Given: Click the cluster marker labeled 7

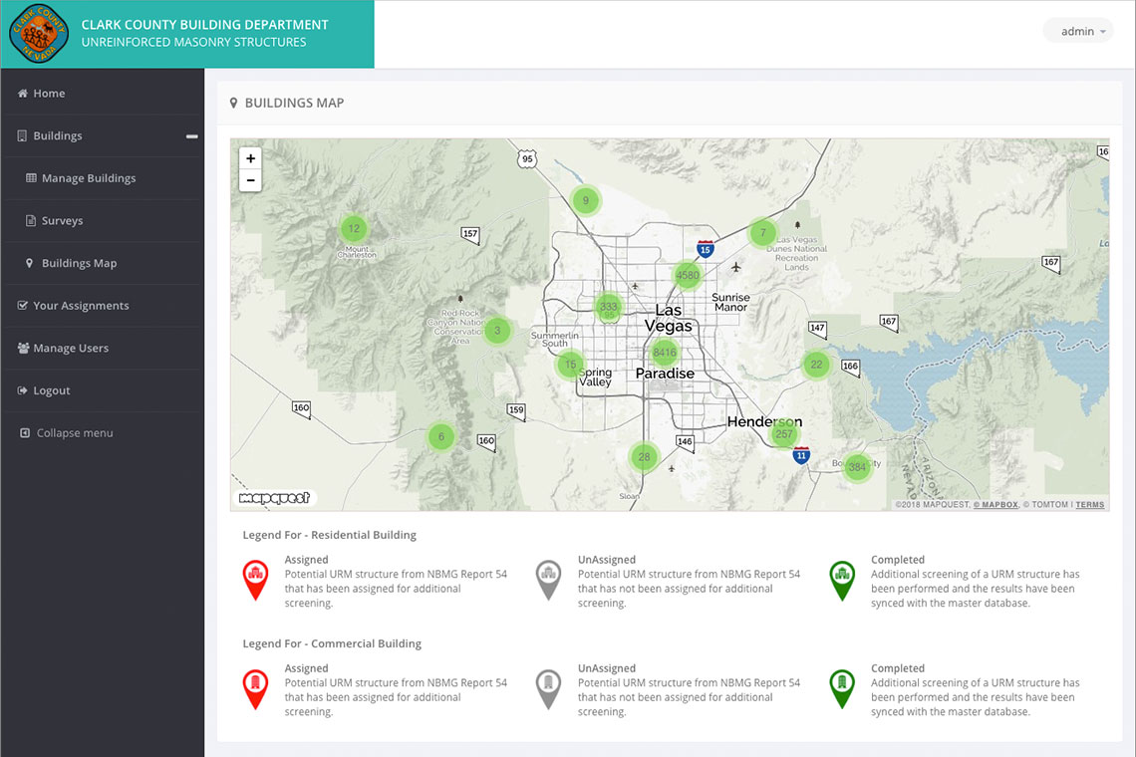Looking at the screenshot, I should (x=762, y=233).
